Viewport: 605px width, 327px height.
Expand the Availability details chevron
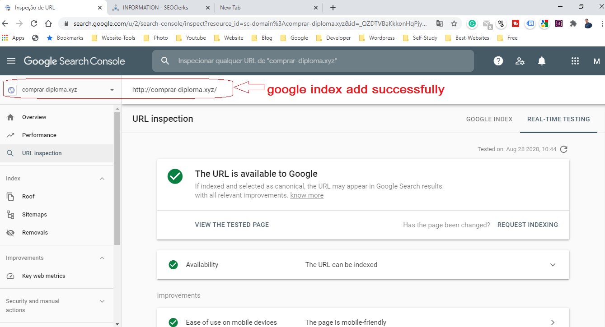[553, 265]
